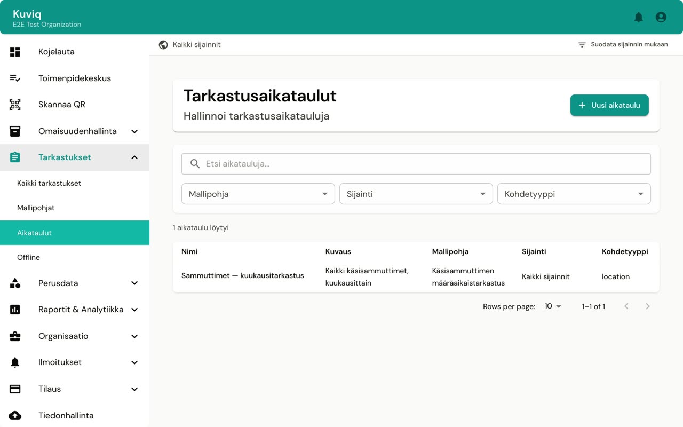The height and width of the screenshot is (427, 683).
Task: Click the globe icon beside Kaikki sijainnit
Action: tap(163, 45)
